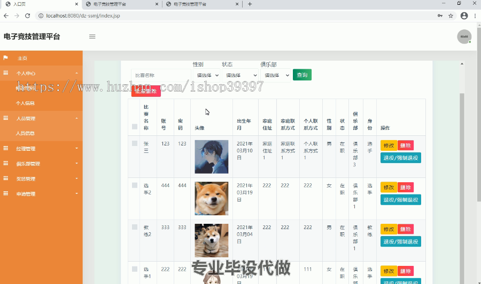Click 修改 for the 选手1 row
The width and height of the screenshot is (481, 284).
(x=389, y=271)
